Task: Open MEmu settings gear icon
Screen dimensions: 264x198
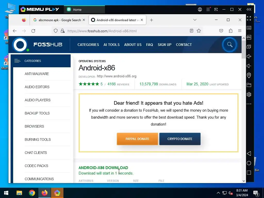Action: pyautogui.click(x=249, y=94)
